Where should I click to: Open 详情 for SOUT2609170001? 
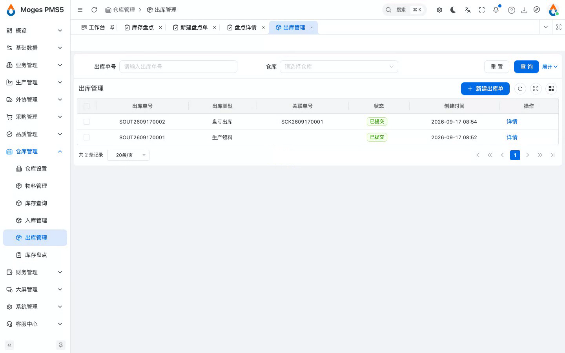tap(512, 137)
